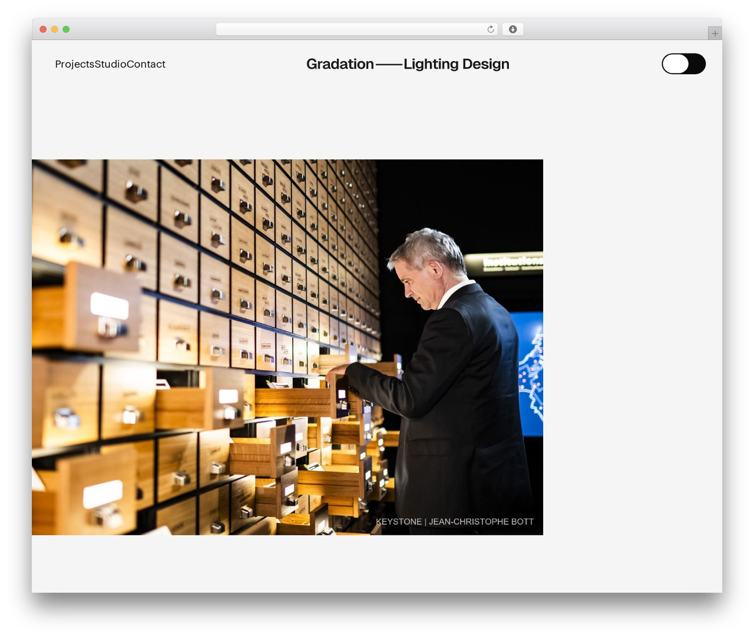754x638 pixels.
Task: Open the Projects navigation link
Action: tap(74, 64)
